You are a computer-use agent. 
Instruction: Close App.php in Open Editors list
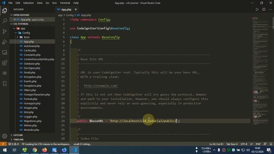[x=15, y=20]
